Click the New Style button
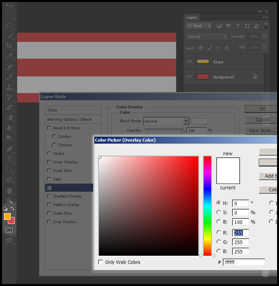Viewport: 279px width, 286px height. (262, 131)
